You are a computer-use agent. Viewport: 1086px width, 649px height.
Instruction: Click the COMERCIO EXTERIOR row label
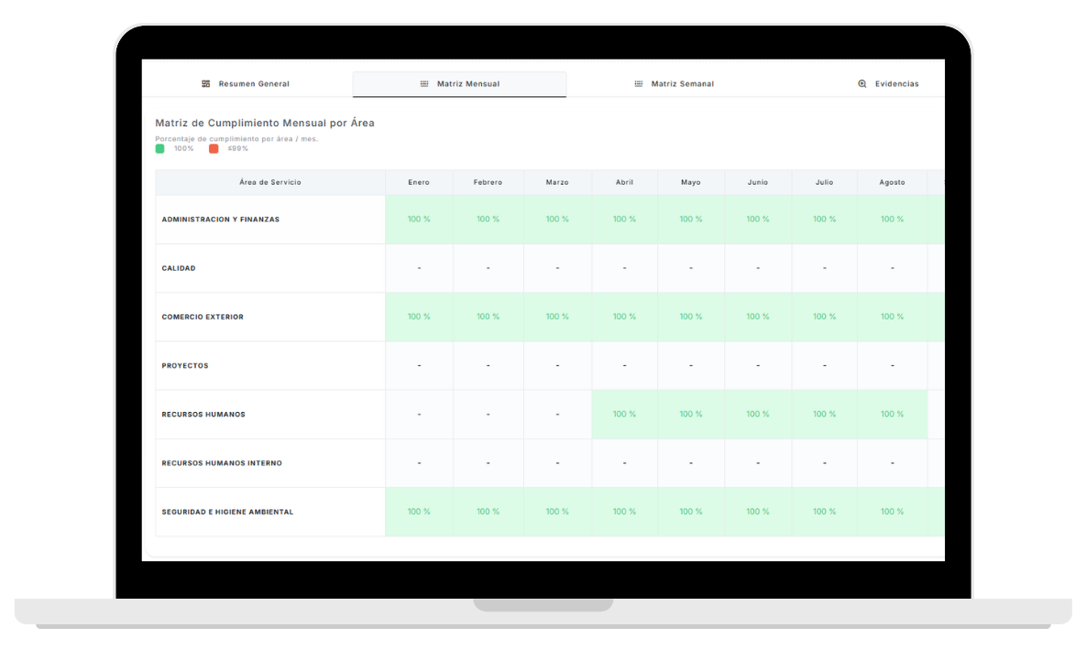pos(203,317)
